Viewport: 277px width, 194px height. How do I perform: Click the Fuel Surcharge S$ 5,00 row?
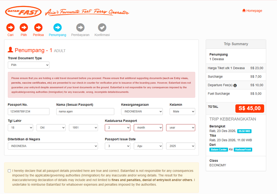click(236, 94)
